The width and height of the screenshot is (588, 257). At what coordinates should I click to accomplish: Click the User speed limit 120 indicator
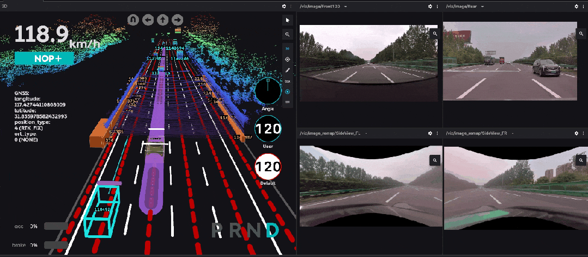point(268,129)
